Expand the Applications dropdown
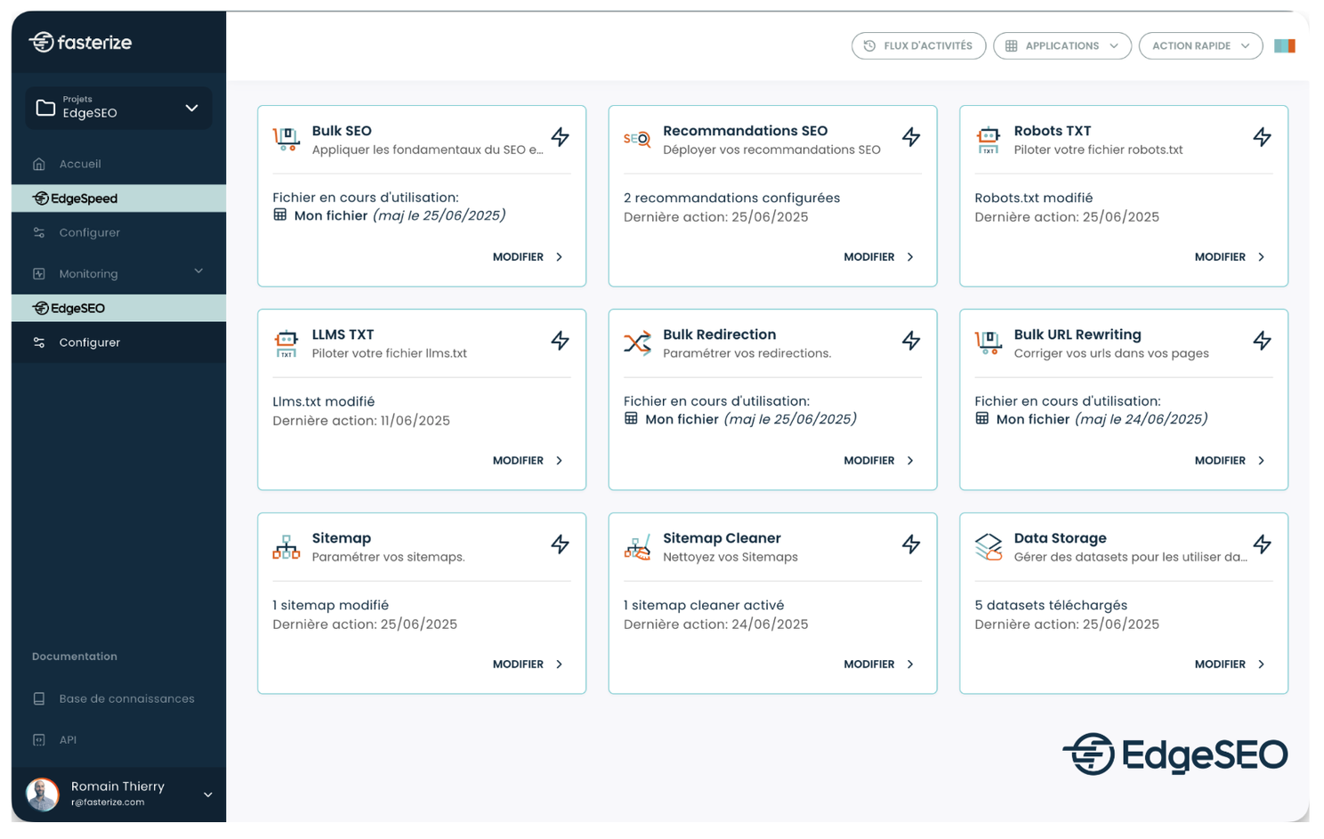Image resolution: width=1324 pixels, height=839 pixels. pyautogui.click(x=1062, y=46)
